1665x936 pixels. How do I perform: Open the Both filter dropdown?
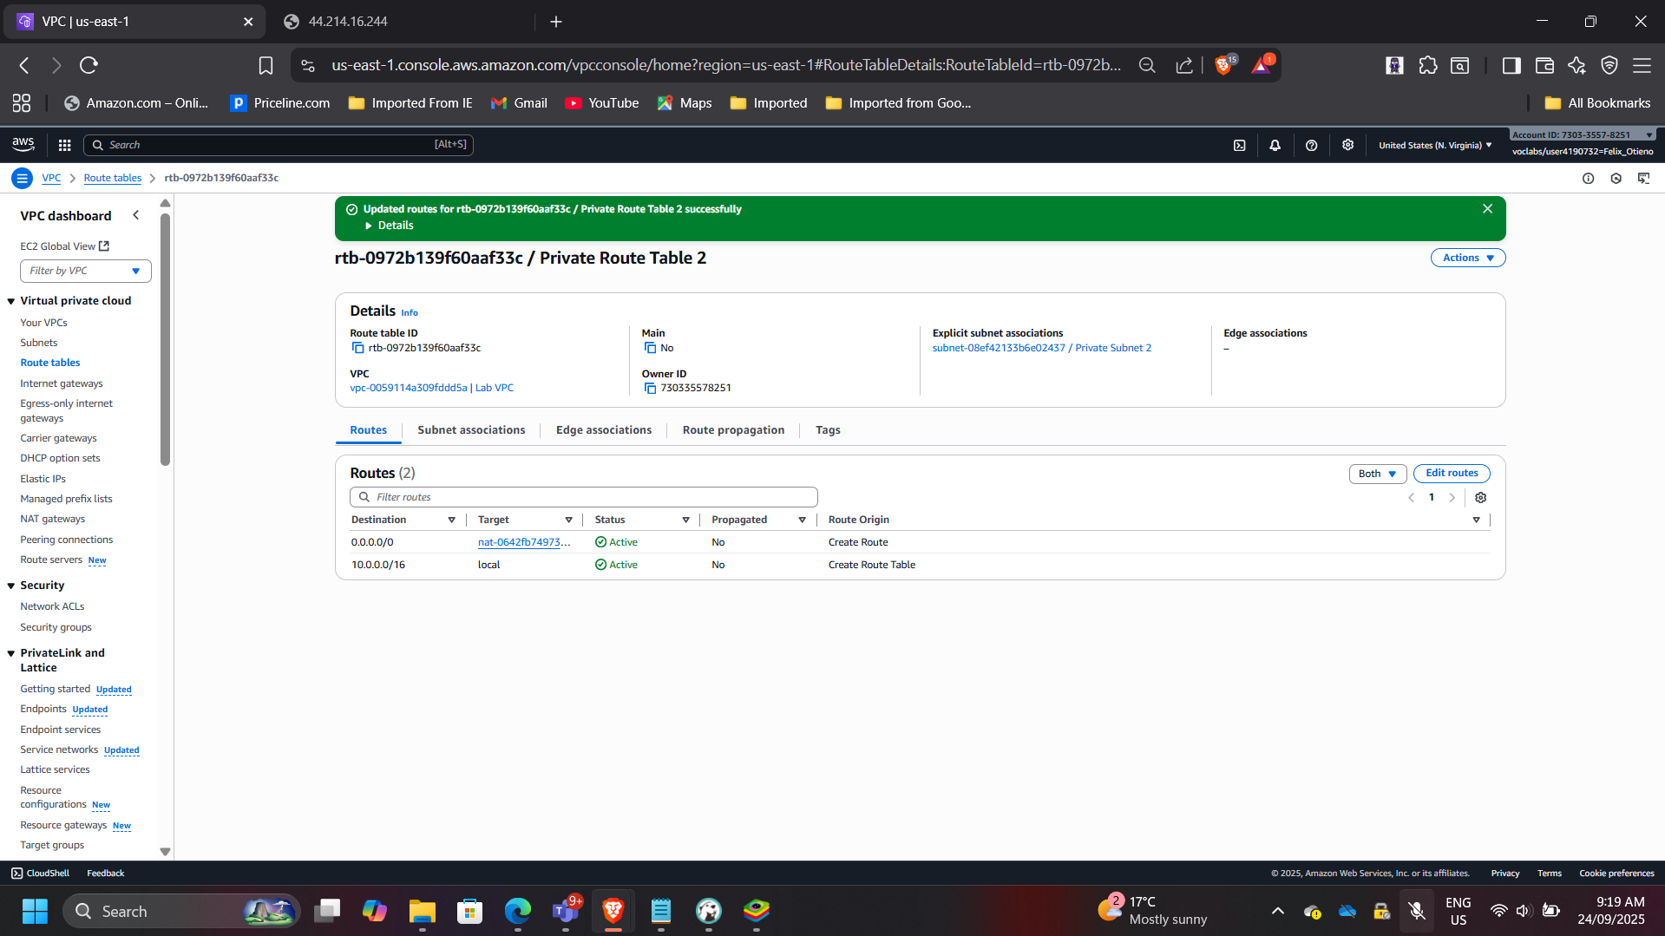pos(1377,474)
